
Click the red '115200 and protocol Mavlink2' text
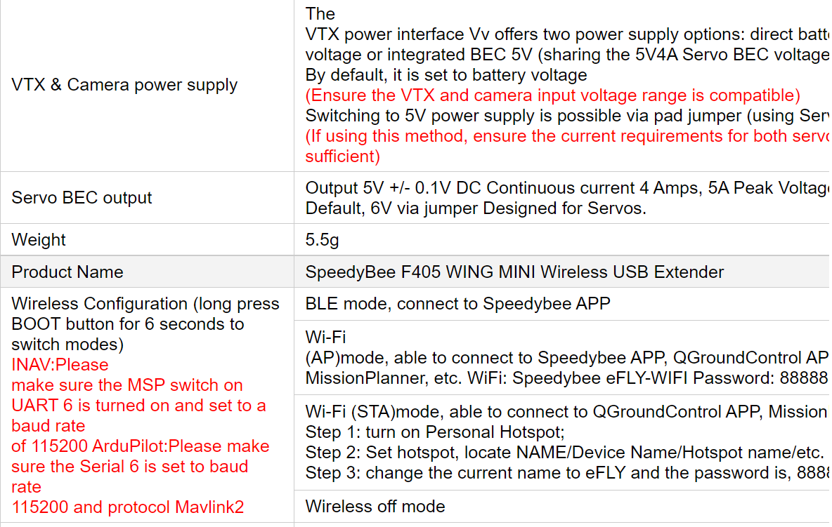tap(128, 507)
